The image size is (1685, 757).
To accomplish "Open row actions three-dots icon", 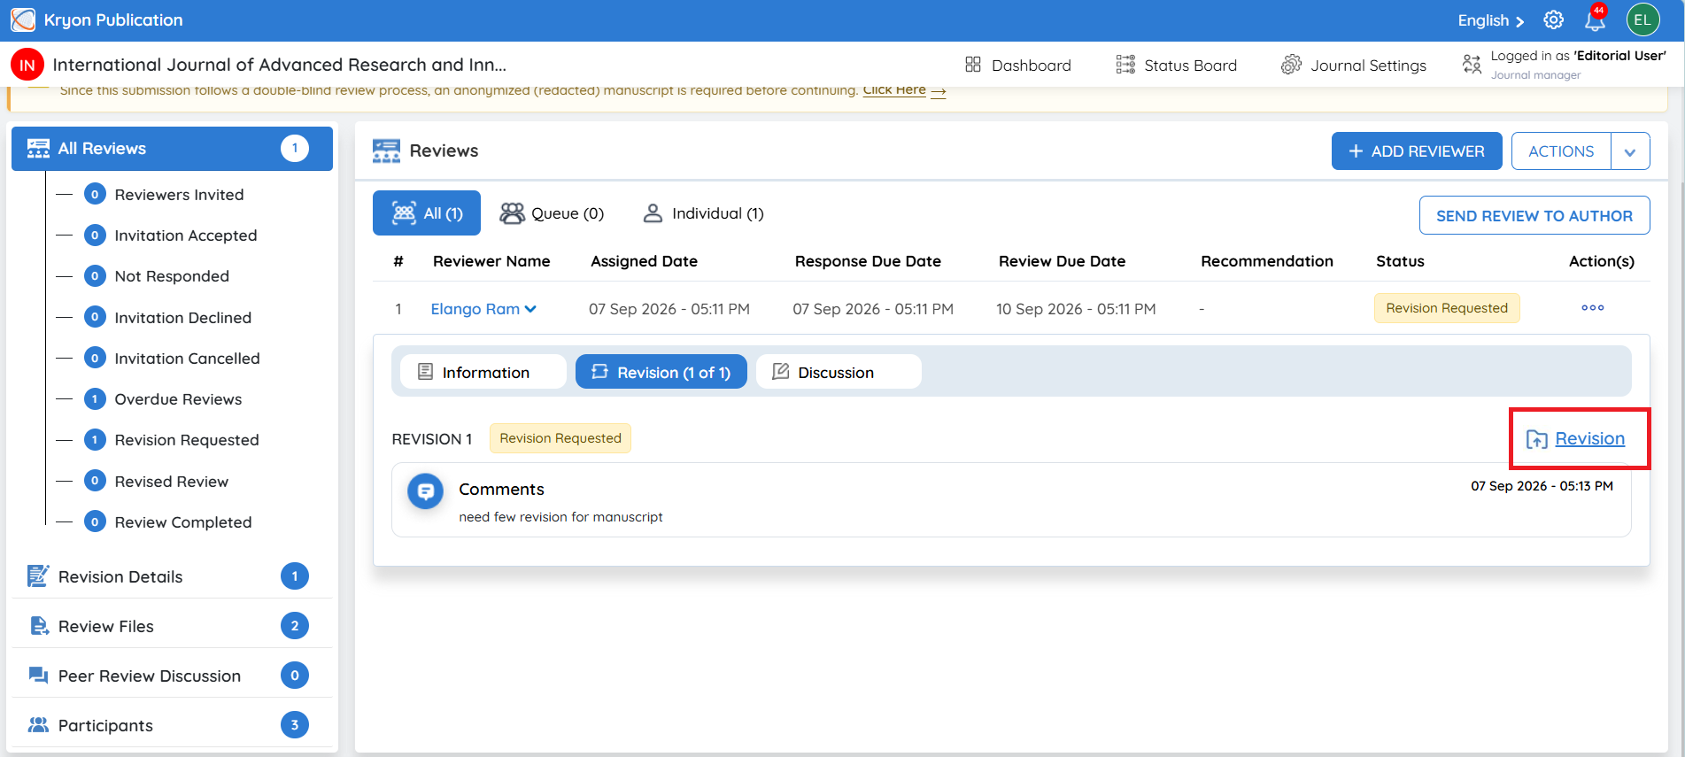I will pos(1592,308).
